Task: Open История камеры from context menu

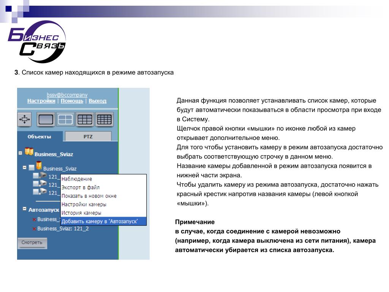Action: [x=103, y=213]
